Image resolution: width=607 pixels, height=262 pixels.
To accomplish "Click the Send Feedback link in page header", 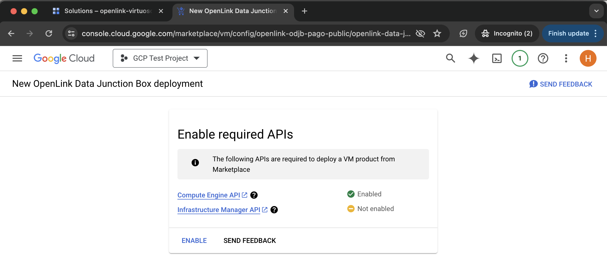I will click(x=561, y=84).
